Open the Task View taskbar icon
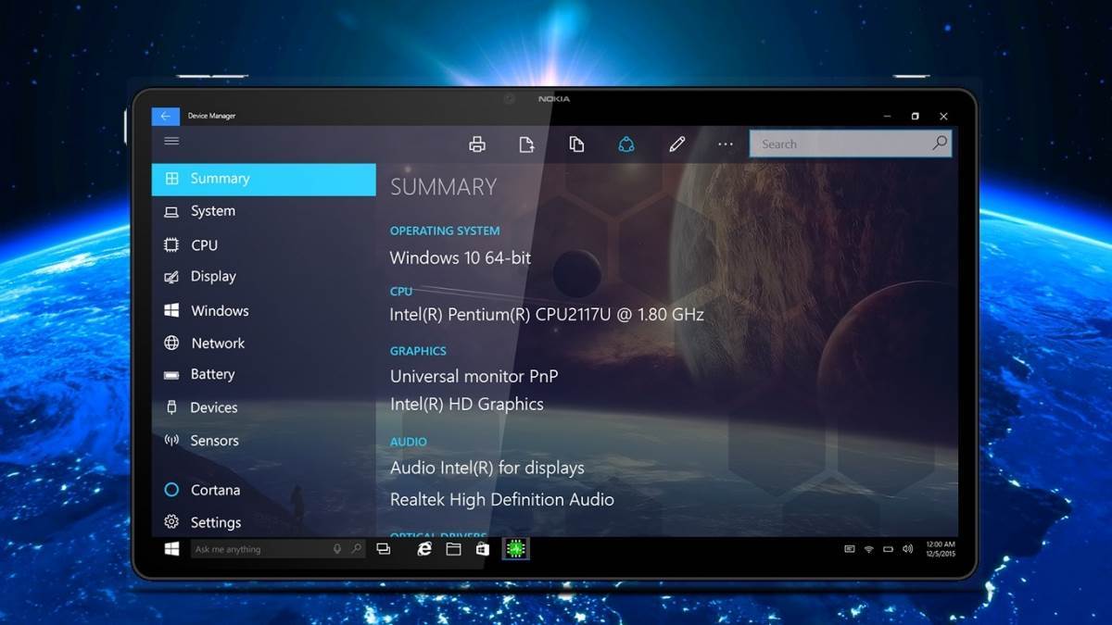Image resolution: width=1112 pixels, height=625 pixels. (x=383, y=549)
